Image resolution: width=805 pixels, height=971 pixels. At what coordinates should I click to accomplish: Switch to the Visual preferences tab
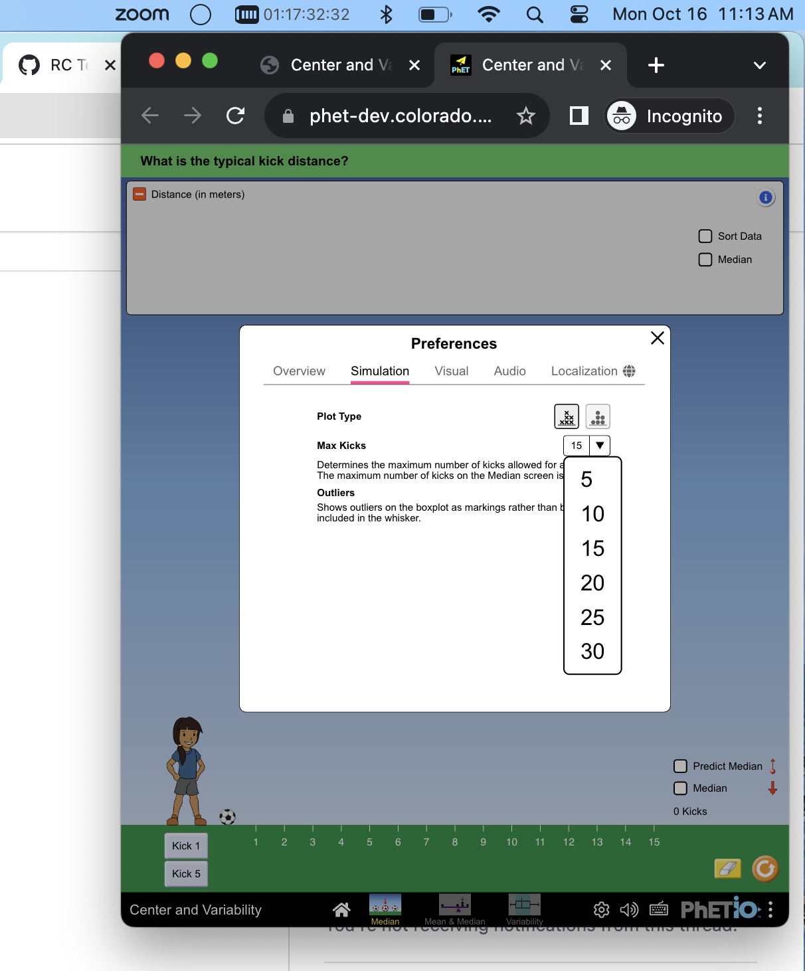click(451, 371)
